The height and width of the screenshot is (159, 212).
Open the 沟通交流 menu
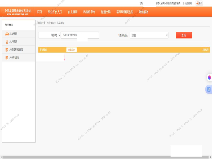[x=106, y=12]
